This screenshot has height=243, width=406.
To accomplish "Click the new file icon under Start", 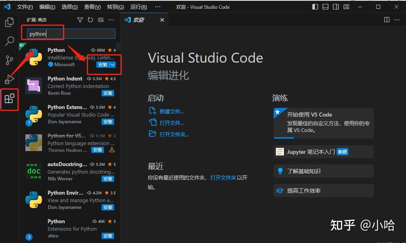I will [x=153, y=111].
